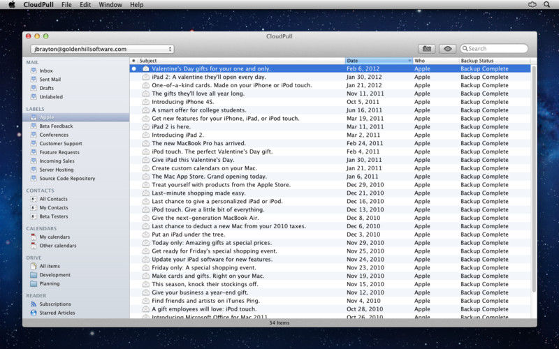The image size is (559, 349).
Task: Select 'iPad 2: A valentine they'll open every day.'
Action: pos(330,77)
